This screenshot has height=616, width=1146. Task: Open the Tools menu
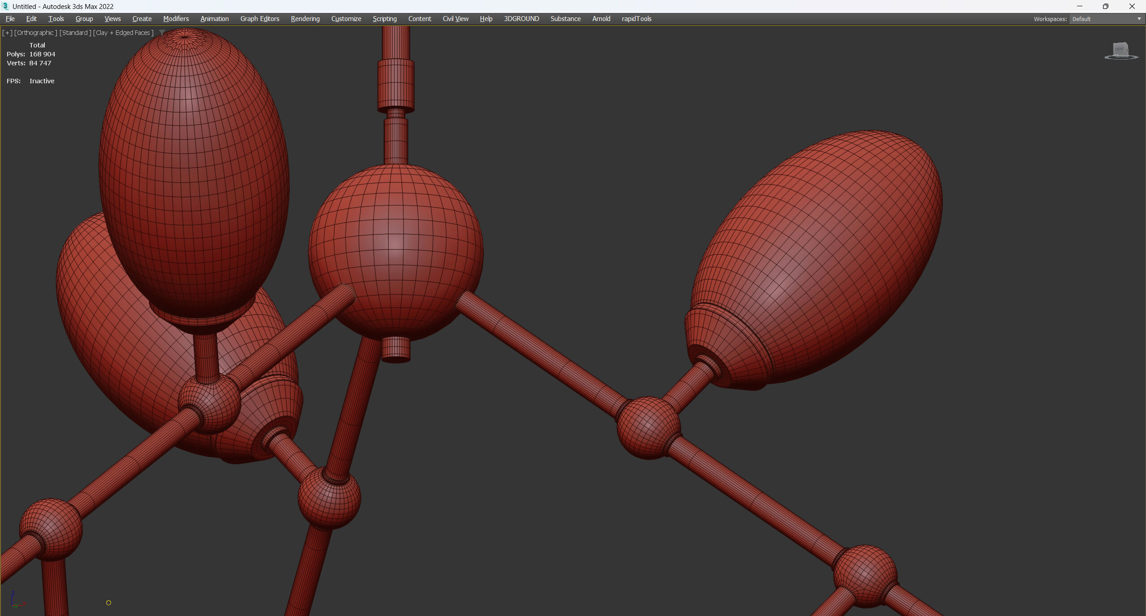pyautogui.click(x=56, y=19)
